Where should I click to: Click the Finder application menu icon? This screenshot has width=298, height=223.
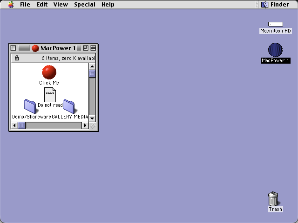tap(264, 4)
